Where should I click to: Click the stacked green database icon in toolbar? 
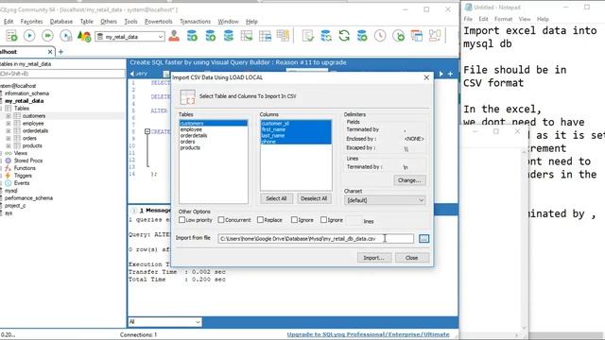coord(229,36)
